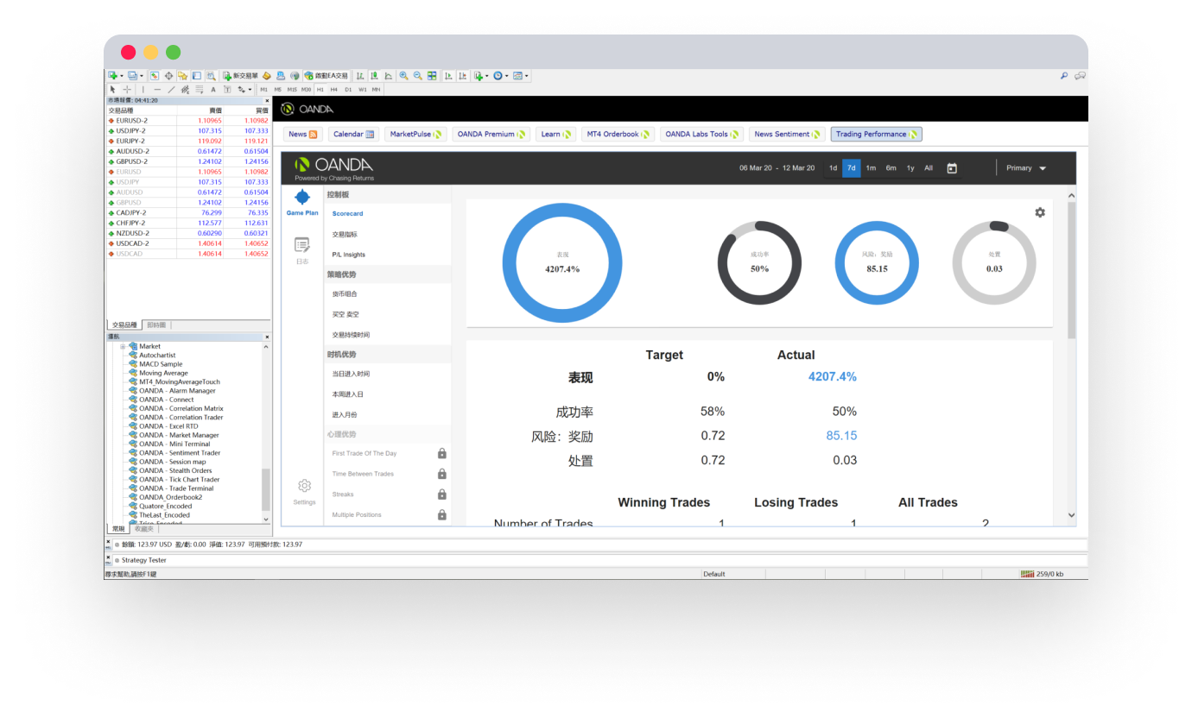1192x718 pixels.
Task: Click the zoom out magnifier toolbar icon
Action: (x=418, y=76)
